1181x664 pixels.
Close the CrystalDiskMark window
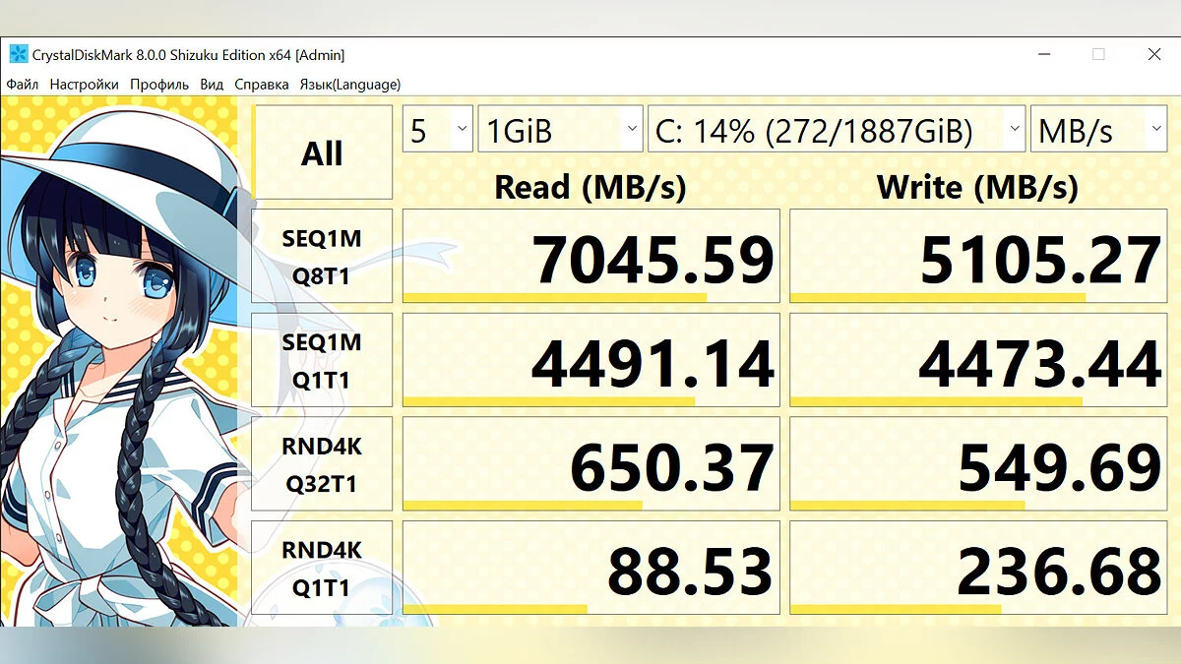1153,55
